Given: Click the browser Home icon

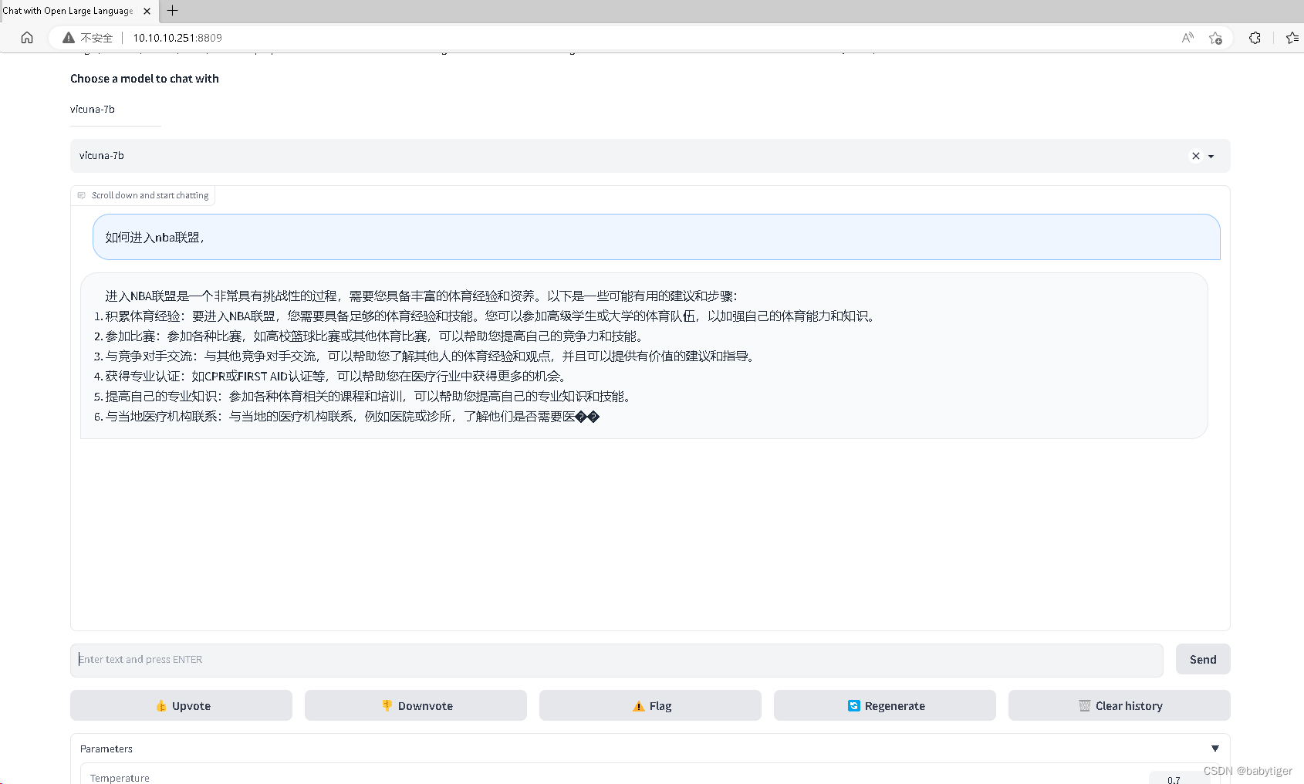Looking at the screenshot, I should 27,37.
